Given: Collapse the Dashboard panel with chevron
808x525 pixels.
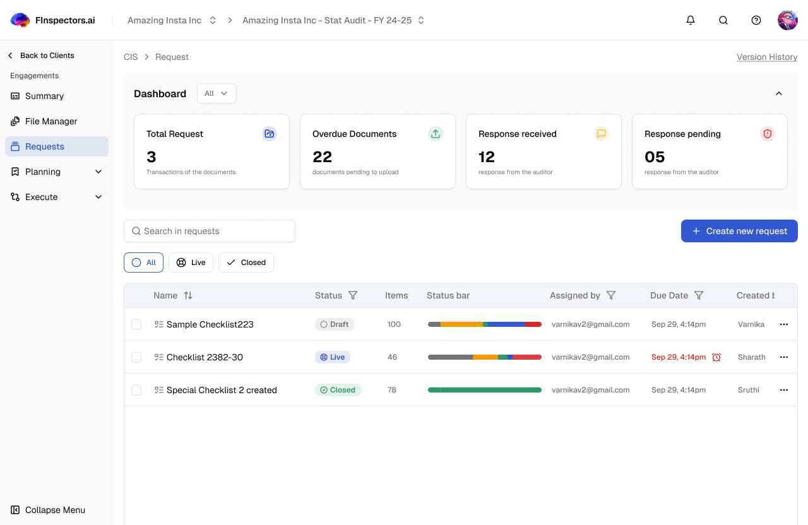Looking at the screenshot, I should tap(779, 93).
